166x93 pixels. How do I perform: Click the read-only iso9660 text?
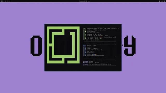[110, 37]
